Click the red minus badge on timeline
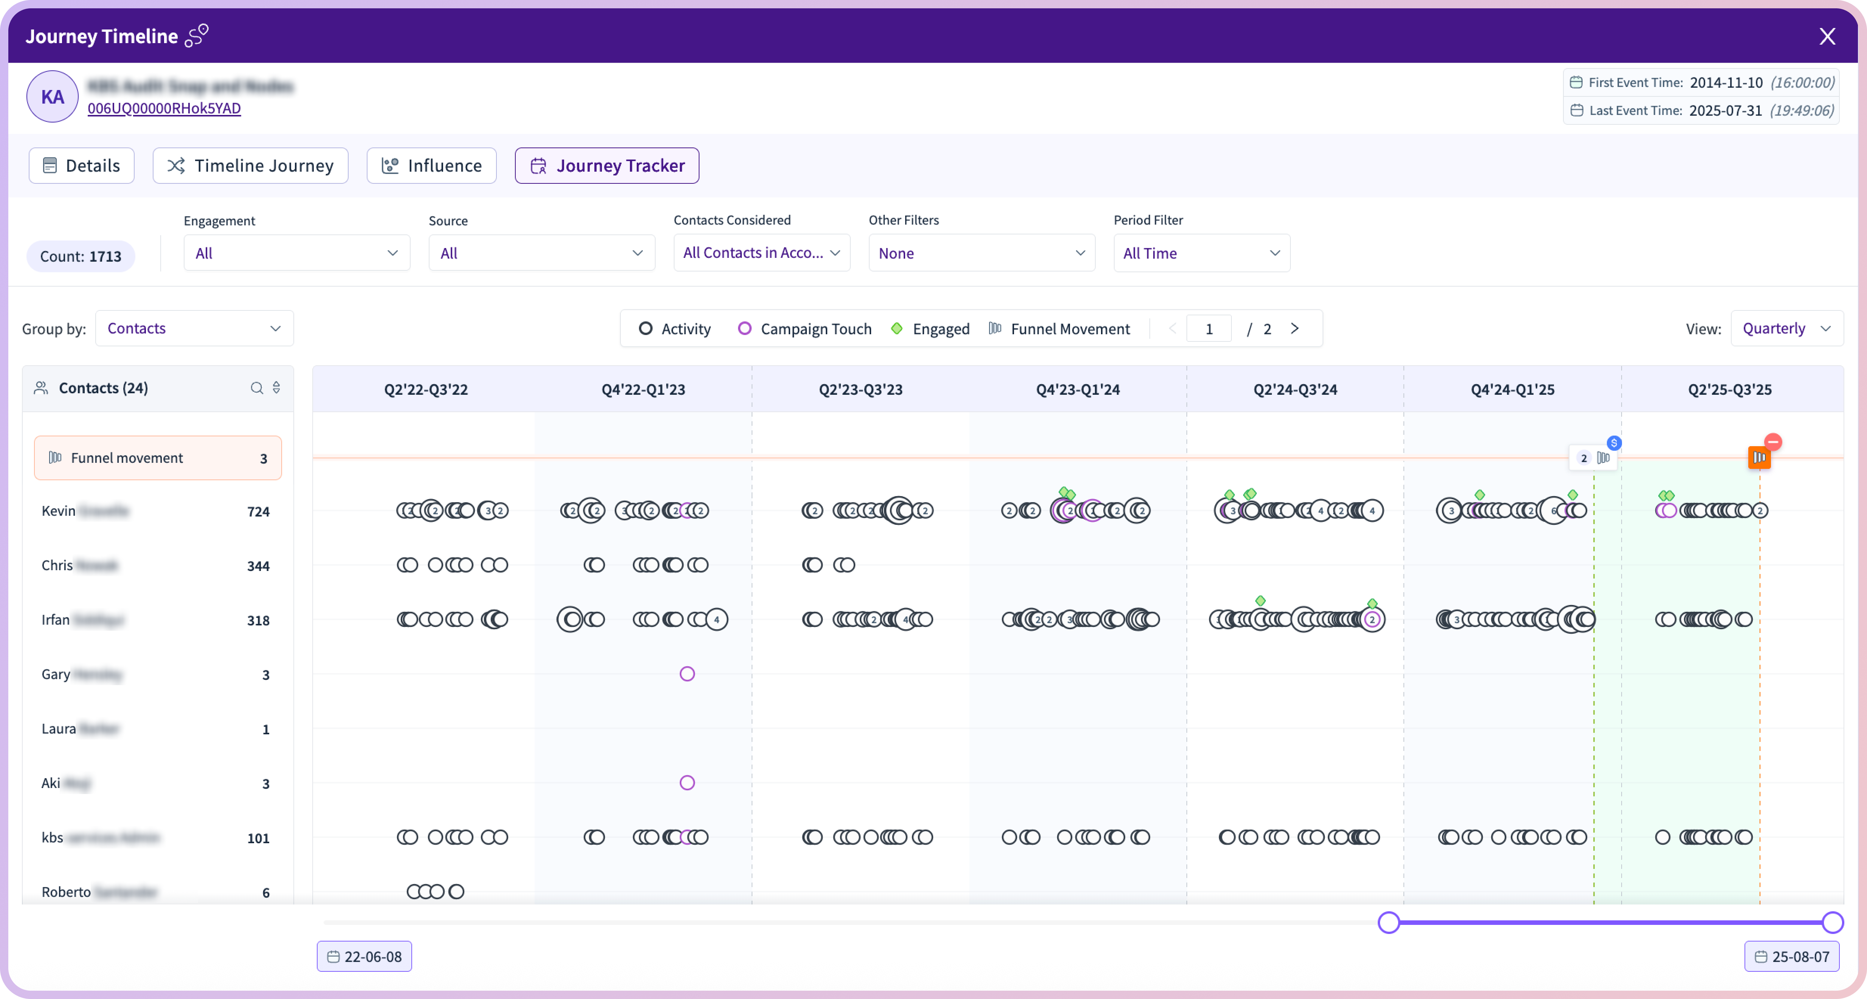This screenshot has width=1867, height=999. coord(1773,442)
